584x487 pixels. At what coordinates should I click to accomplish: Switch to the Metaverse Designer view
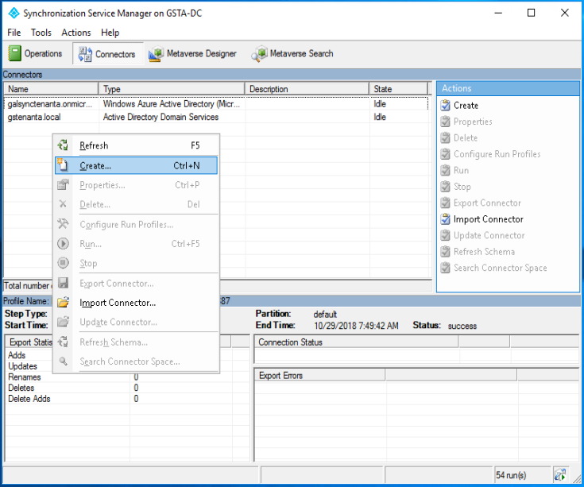192,54
